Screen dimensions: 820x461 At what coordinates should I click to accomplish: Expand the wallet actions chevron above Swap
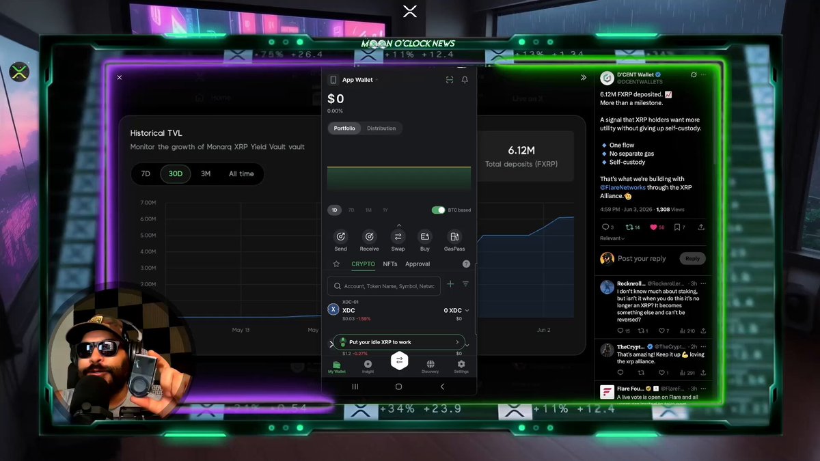(398, 225)
